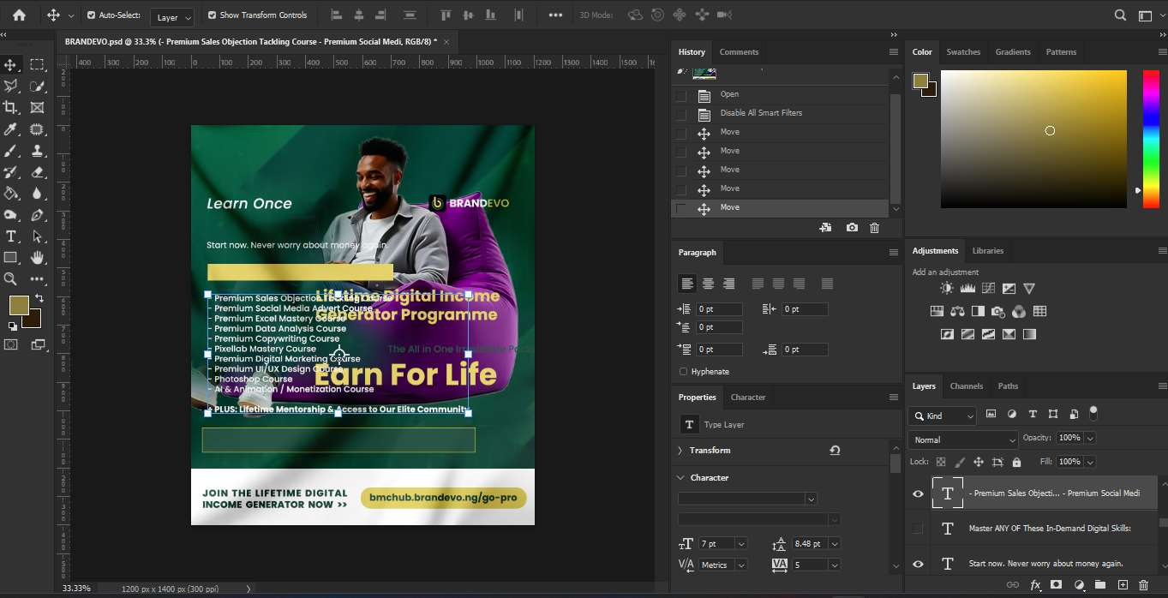Enable the Hyphenate checkbox

pyautogui.click(x=683, y=372)
